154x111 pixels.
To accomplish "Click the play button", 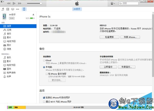I will click(x=14, y=3).
